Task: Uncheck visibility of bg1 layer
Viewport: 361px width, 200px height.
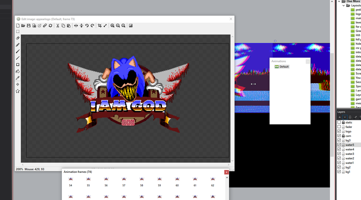Action: [x=339, y=172]
